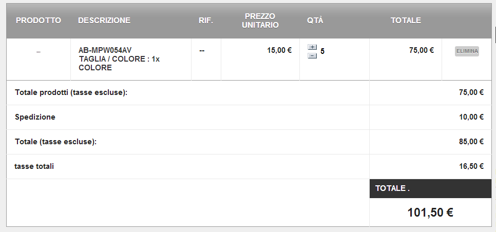Click the Spedizione row label
Viewport: 496px width, 232px height.
(35, 117)
